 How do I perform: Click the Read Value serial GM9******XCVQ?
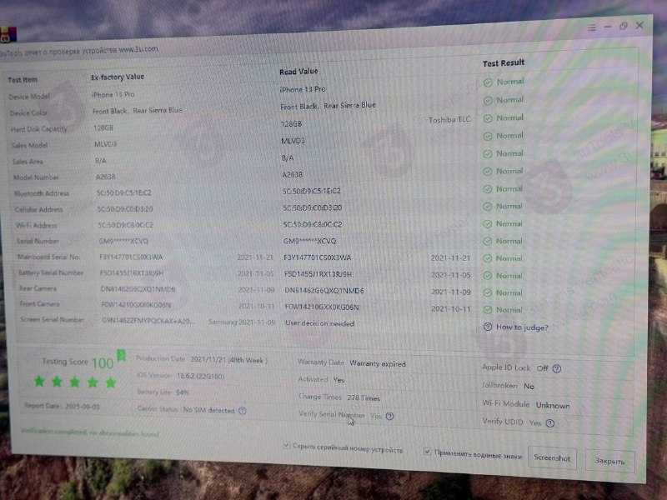pos(309,242)
